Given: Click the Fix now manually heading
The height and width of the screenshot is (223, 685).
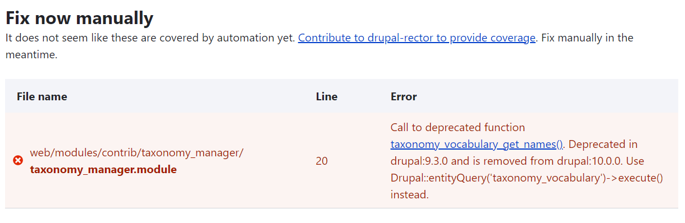Looking at the screenshot, I should 79,18.
